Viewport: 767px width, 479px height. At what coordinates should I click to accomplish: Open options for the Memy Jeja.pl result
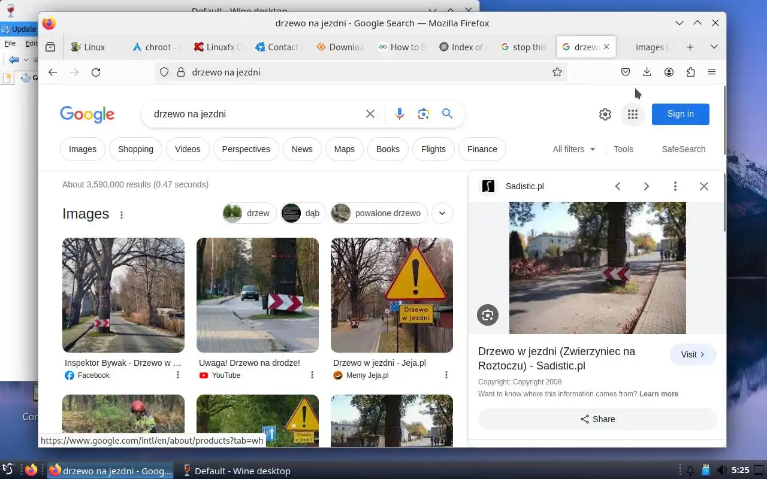coord(446,375)
